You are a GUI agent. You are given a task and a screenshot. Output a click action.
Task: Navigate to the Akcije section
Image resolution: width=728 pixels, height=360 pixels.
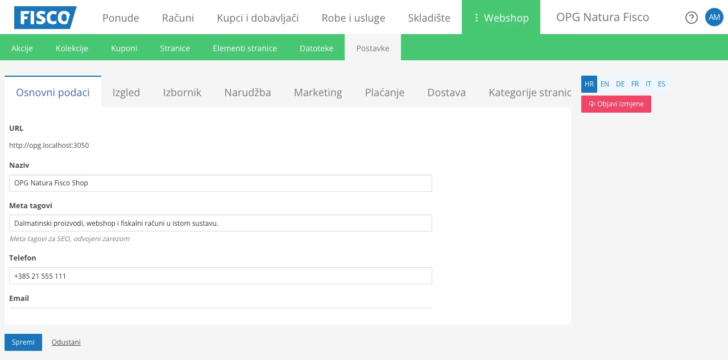pos(22,48)
